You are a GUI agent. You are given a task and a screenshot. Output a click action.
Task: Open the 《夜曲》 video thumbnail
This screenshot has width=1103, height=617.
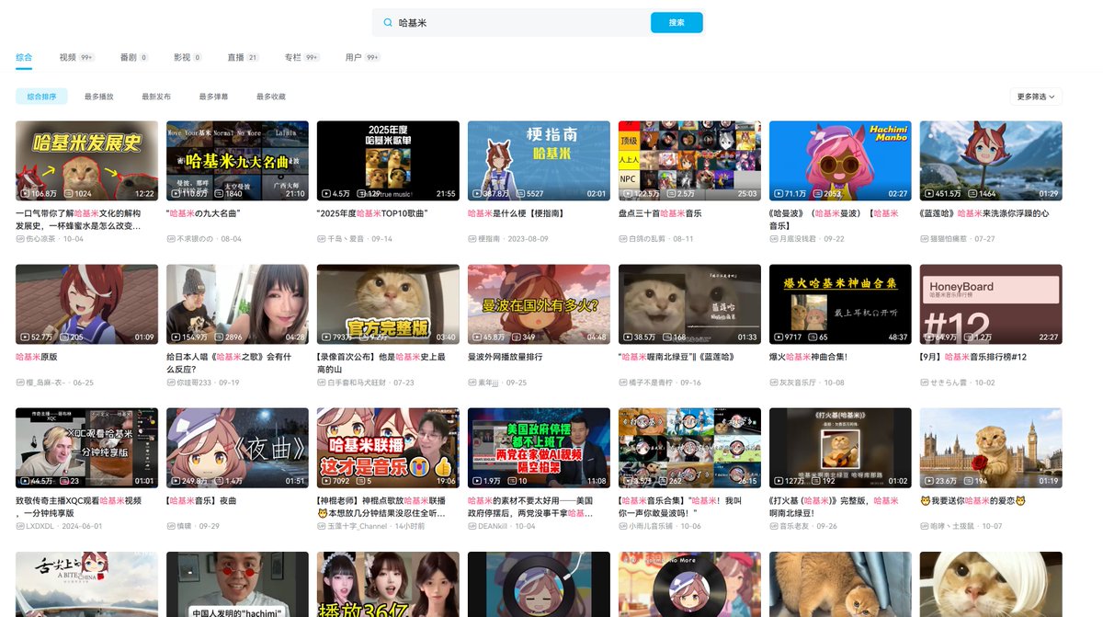point(237,448)
